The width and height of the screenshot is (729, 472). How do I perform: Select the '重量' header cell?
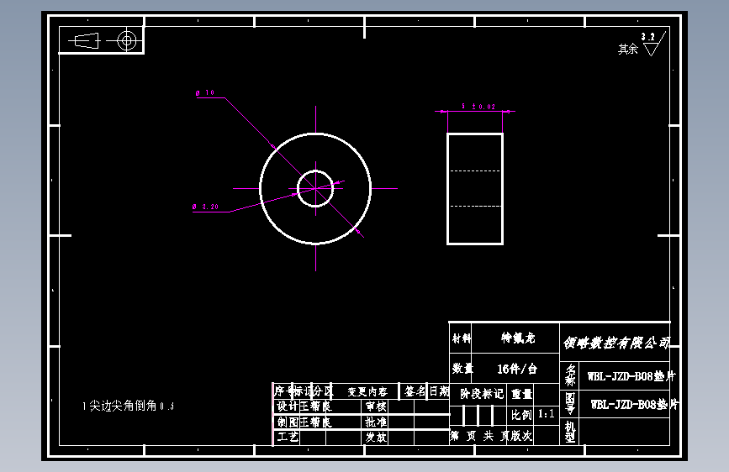click(521, 395)
